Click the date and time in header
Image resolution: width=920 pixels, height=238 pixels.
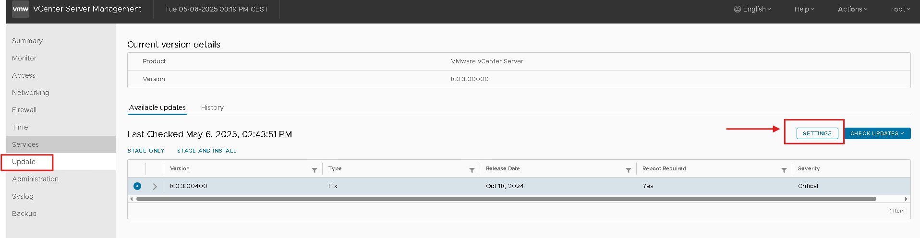217,9
